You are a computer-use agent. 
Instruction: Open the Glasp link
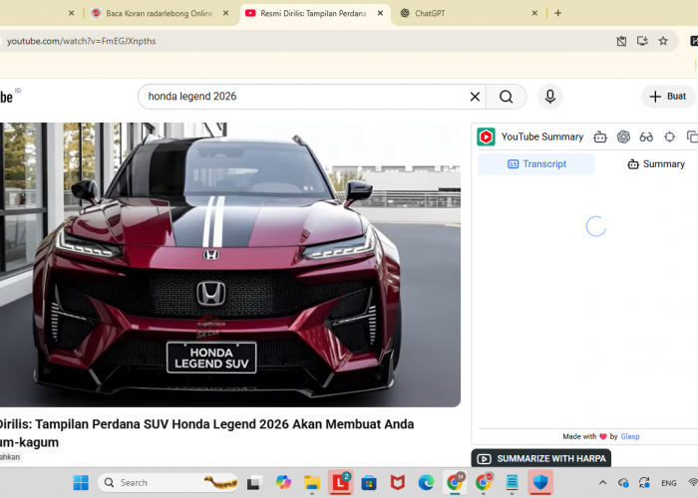630,436
